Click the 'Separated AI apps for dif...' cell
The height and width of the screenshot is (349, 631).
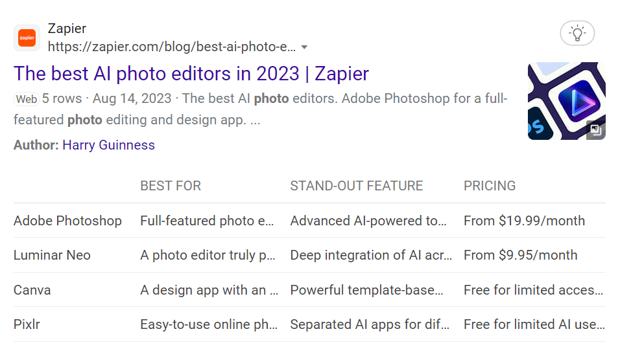pos(370,324)
